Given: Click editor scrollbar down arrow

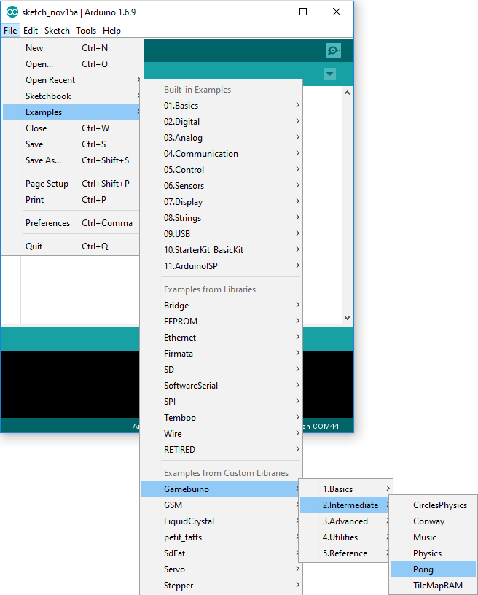Looking at the screenshot, I should 347,318.
